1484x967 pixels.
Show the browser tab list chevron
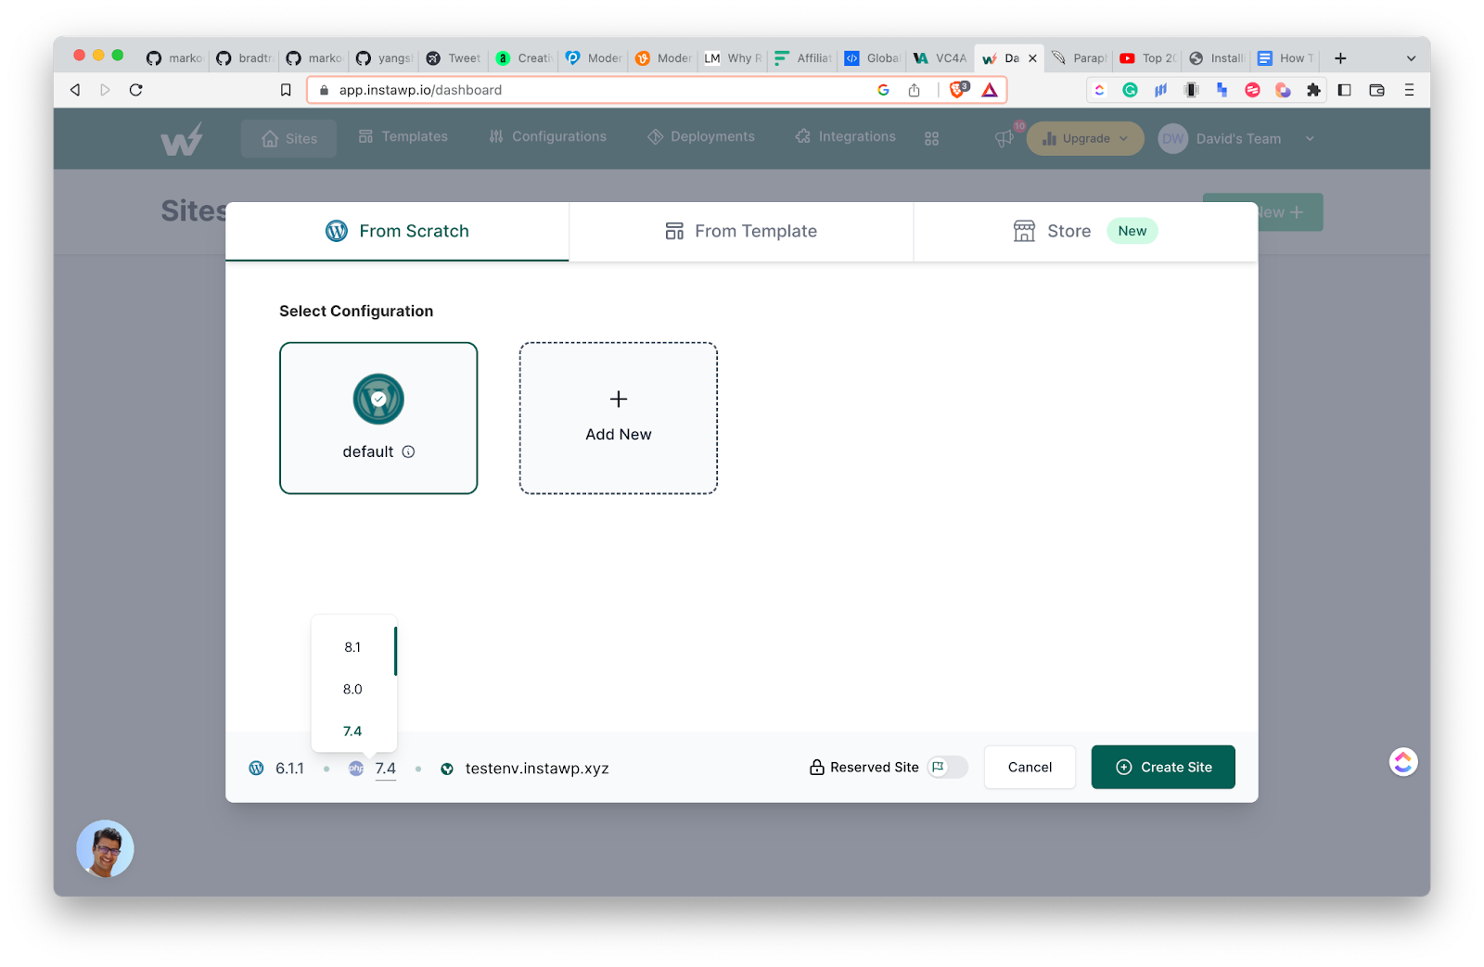pos(1411,58)
